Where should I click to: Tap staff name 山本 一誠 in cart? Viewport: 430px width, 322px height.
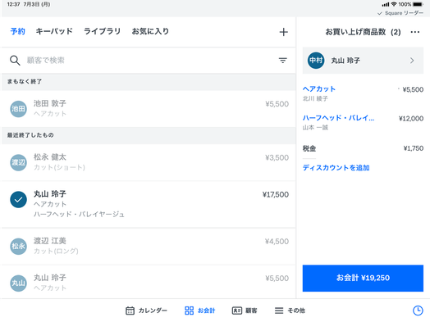315,128
